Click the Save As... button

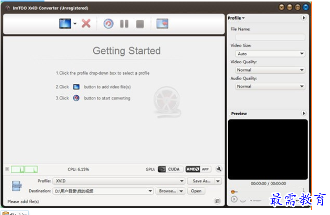click(201, 181)
